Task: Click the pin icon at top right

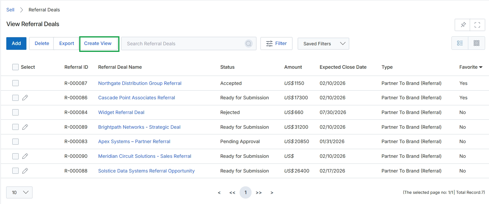Action: pos(463,25)
